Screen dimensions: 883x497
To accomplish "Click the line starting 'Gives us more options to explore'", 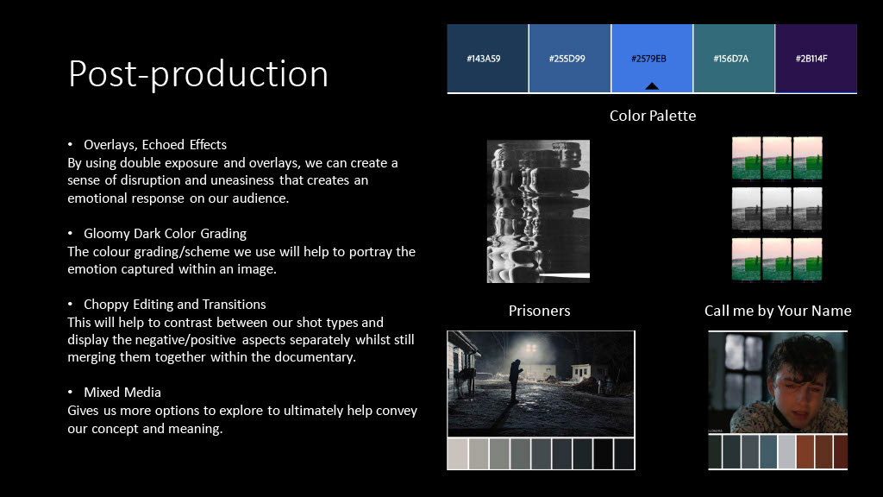I will (242, 410).
